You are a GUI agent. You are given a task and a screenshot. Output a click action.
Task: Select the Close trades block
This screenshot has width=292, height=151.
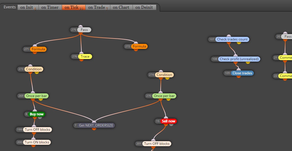(242, 73)
